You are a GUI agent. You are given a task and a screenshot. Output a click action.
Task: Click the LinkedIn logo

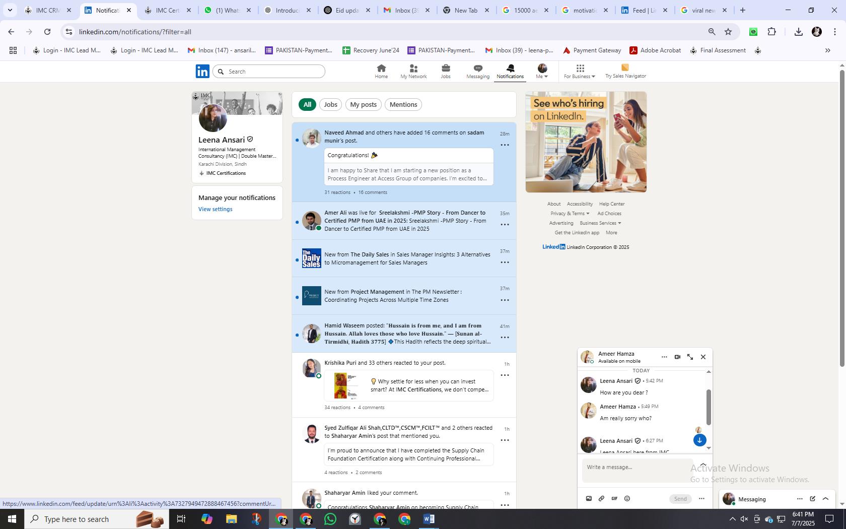(202, 71)
